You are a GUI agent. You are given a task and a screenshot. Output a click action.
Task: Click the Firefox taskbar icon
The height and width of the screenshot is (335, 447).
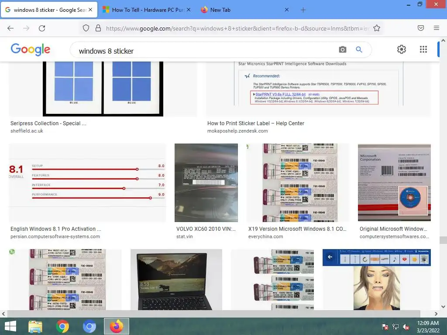pos(116,326)
